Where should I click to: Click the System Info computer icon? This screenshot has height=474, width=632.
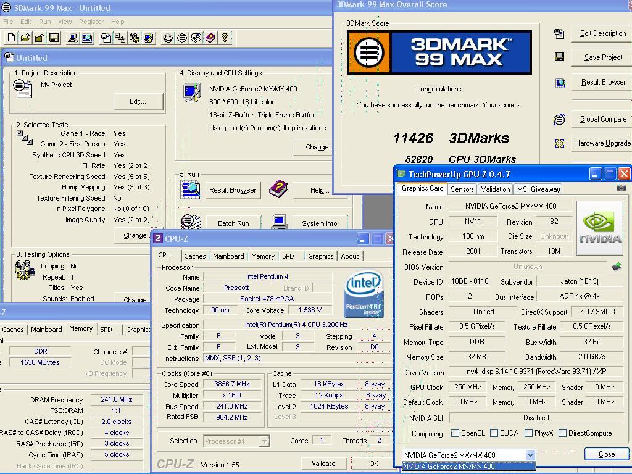pyautogui.click(x=280, y=222)
